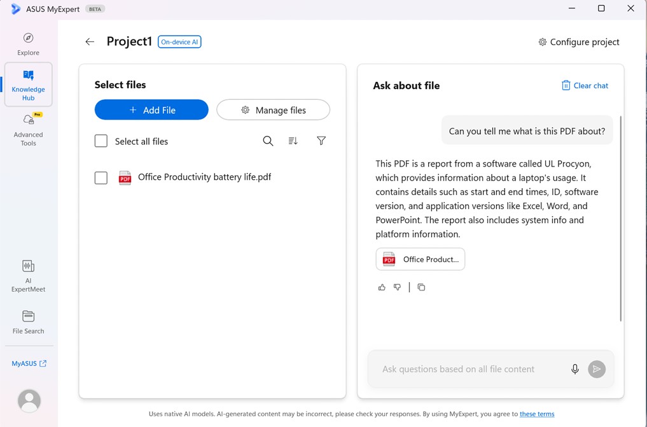Start voice input with the microphone
This screenshot has height=427, width=647.
pyautogui.click(x=574, y=369)
